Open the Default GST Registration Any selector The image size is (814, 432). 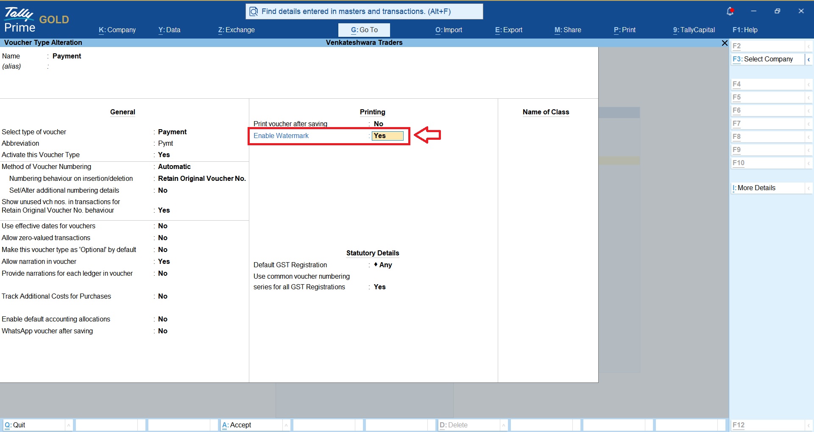pos(383,265)
